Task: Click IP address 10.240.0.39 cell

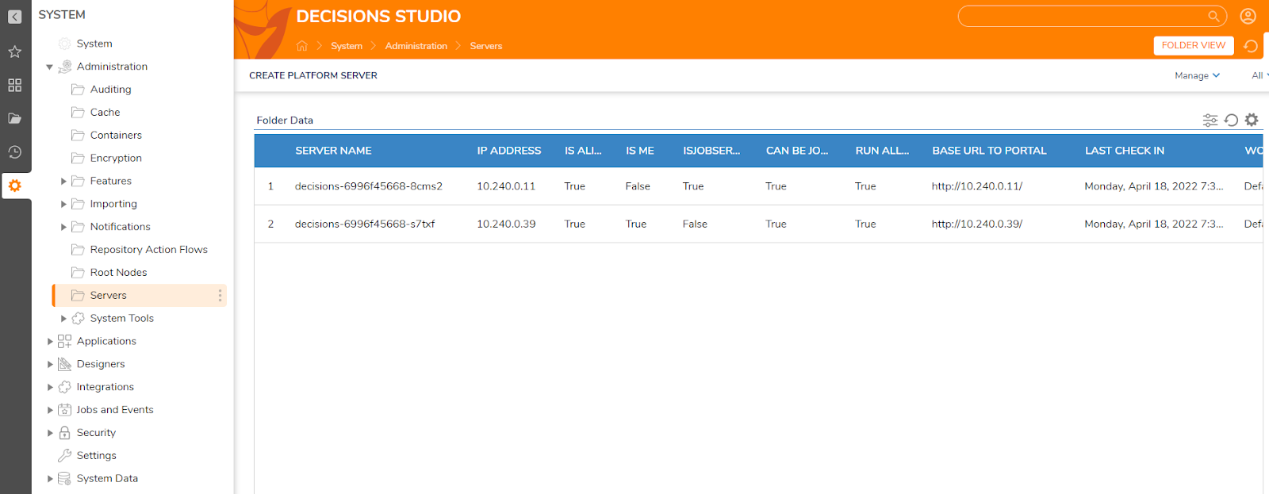Action: coord(505,224)
